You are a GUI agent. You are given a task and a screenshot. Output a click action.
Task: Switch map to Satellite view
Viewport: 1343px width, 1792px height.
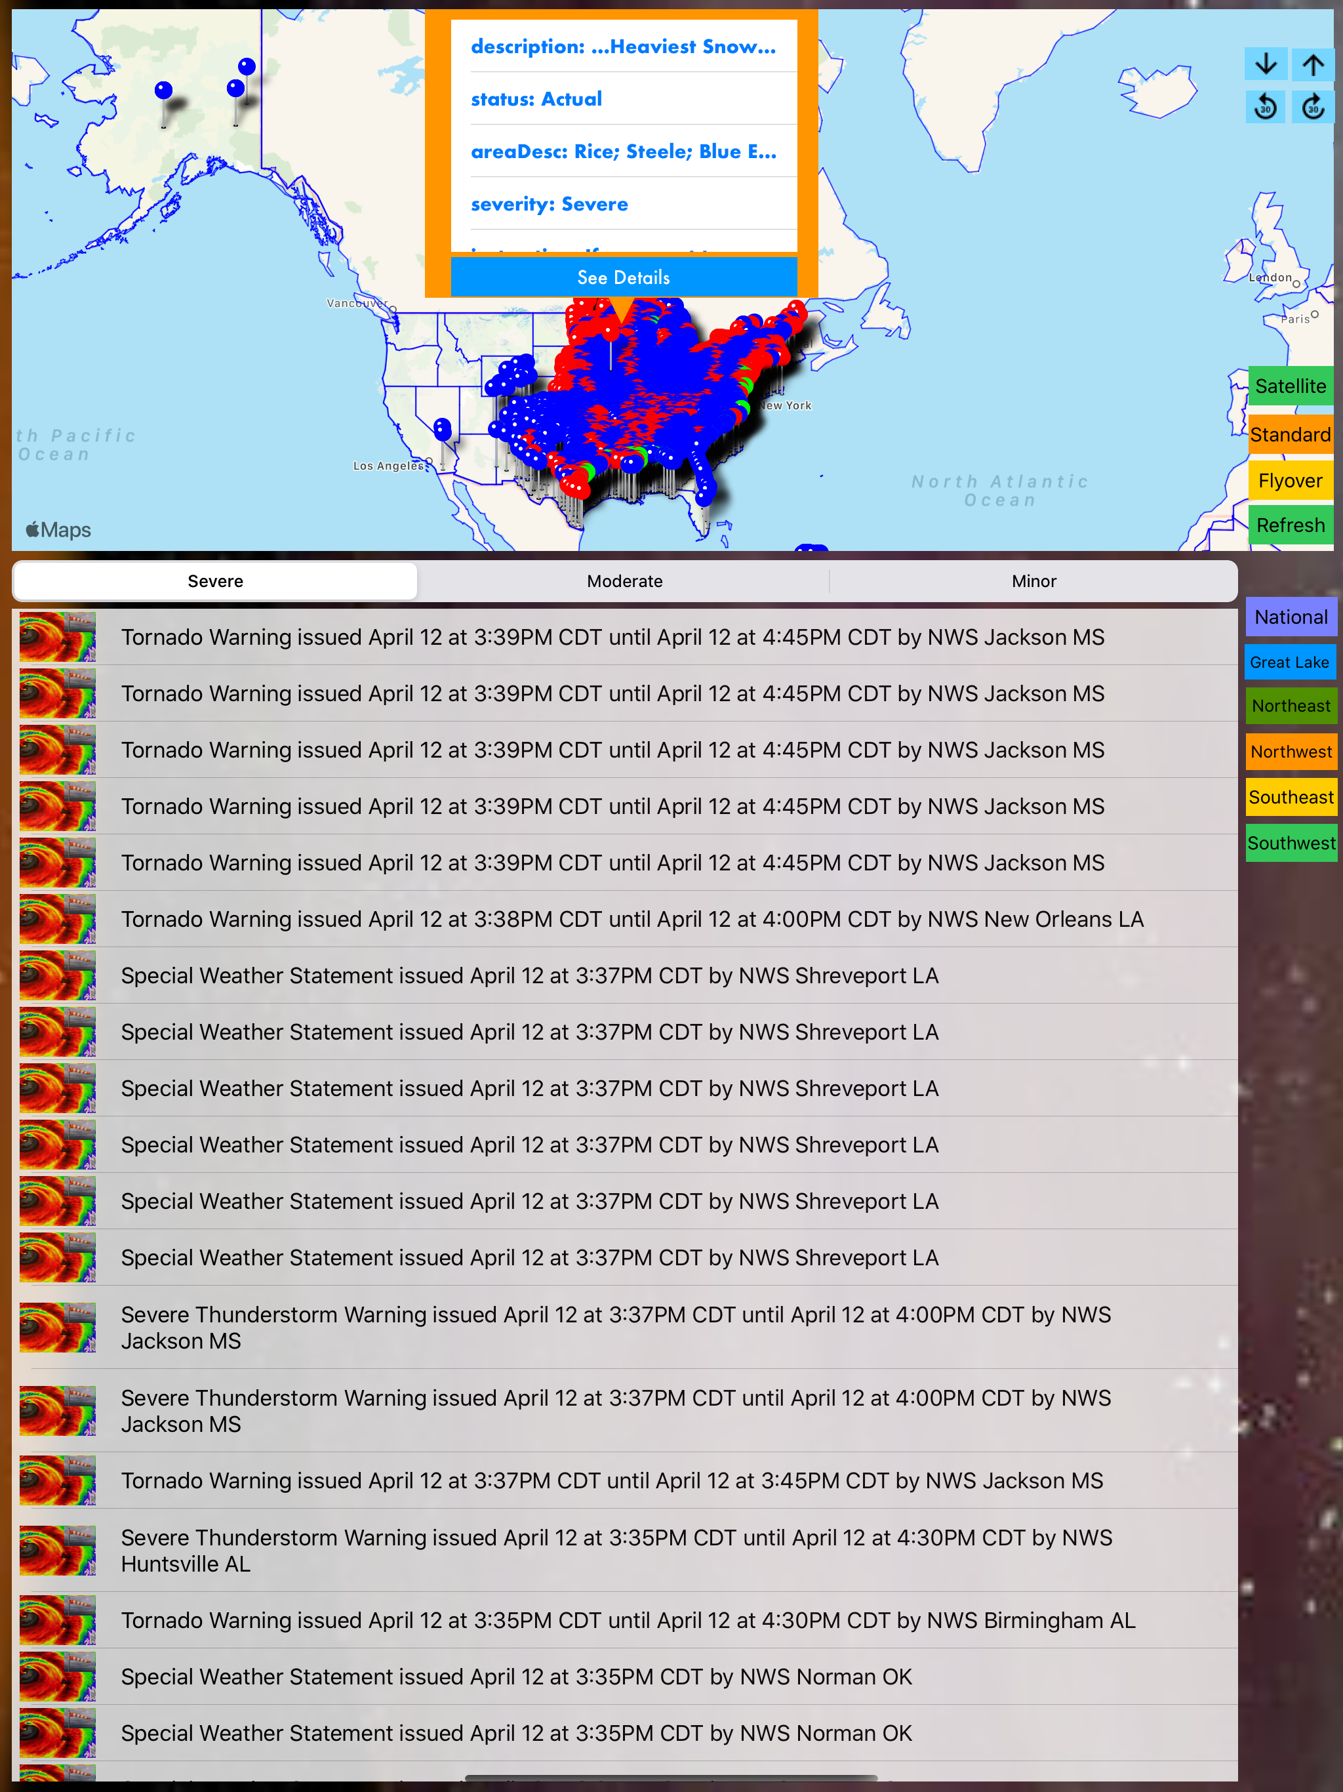click(1291, 386)
